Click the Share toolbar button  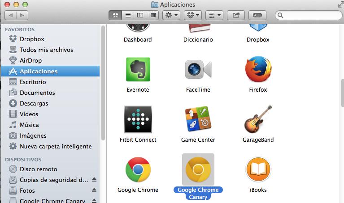[235, 15]
